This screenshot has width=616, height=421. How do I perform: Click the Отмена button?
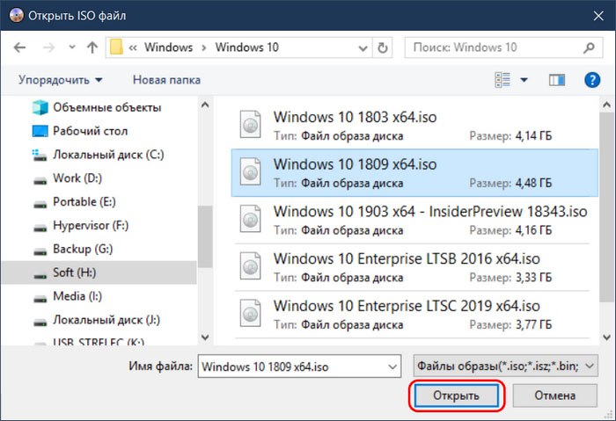(x=554, y=396)
